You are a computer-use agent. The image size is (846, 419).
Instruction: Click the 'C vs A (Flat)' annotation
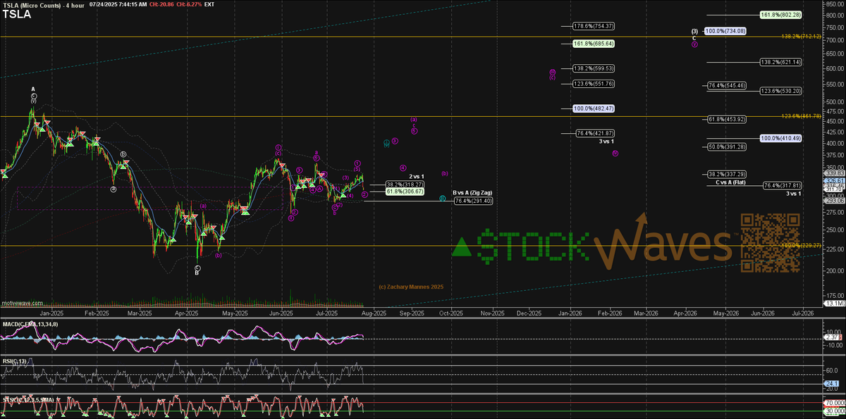(x=730, y=182)
